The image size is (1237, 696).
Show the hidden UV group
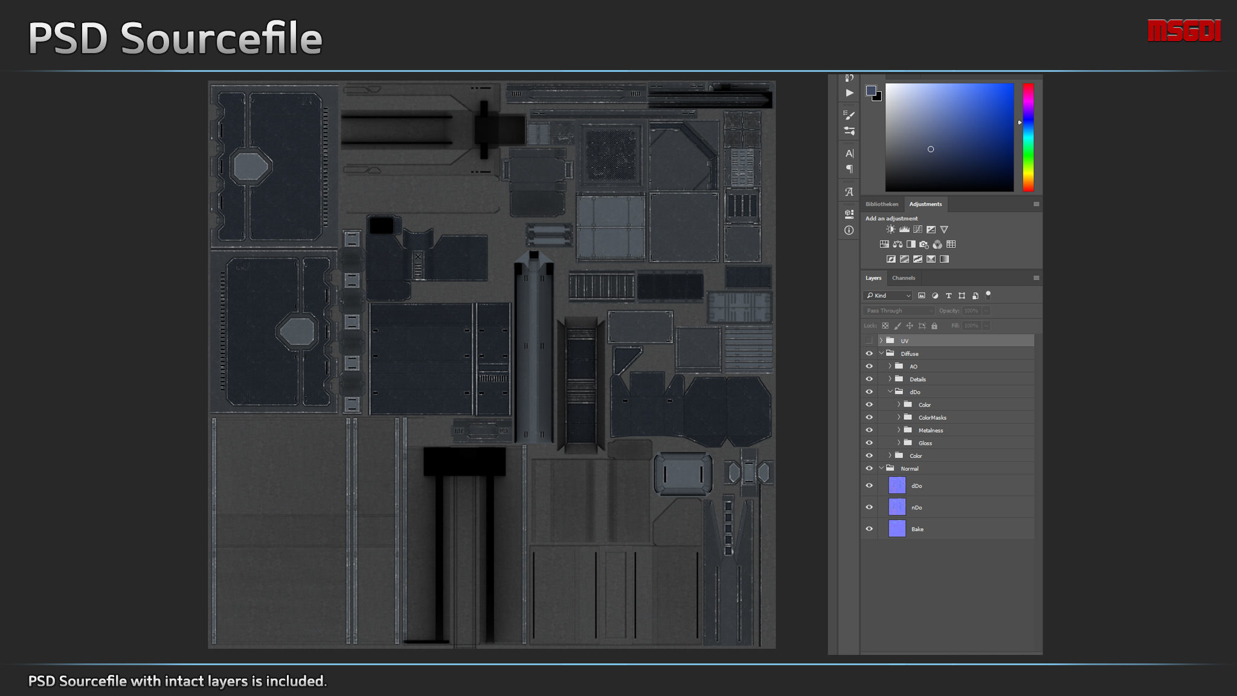tap(869, 341)
